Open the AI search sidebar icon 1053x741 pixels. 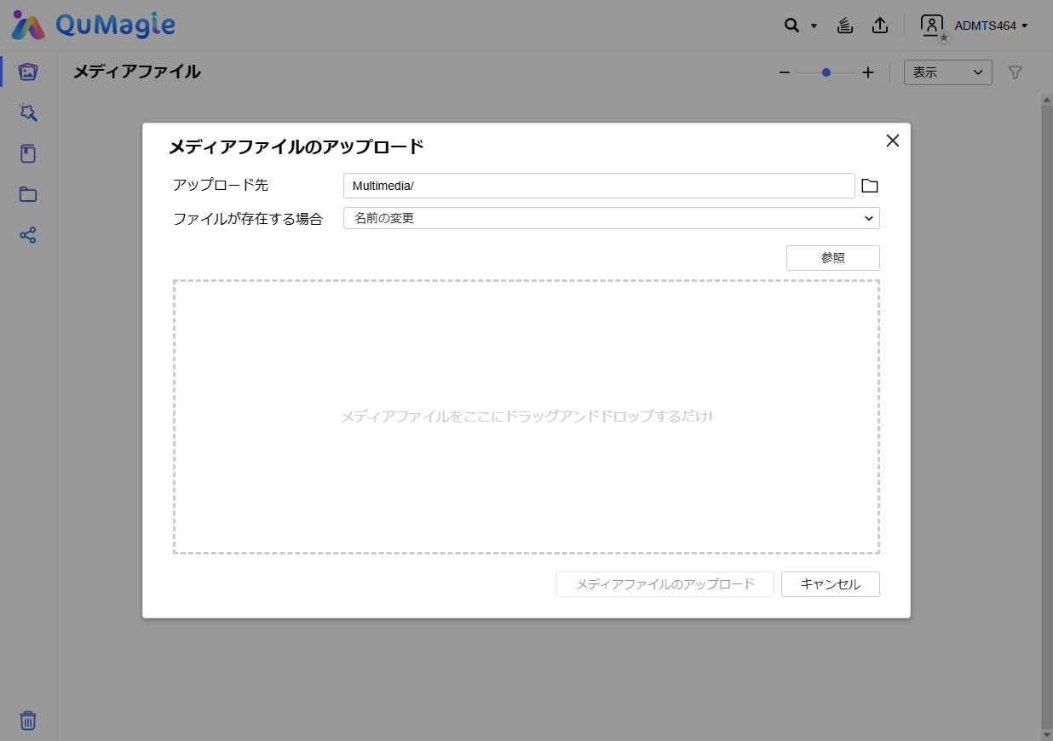coord(28,112)
